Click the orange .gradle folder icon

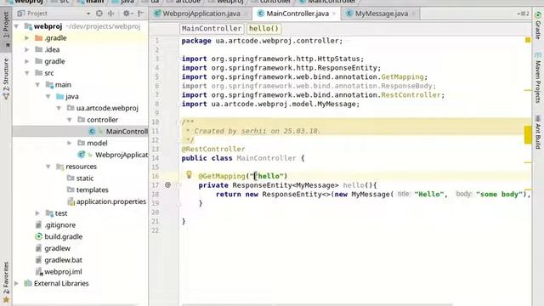pos(39,37)
